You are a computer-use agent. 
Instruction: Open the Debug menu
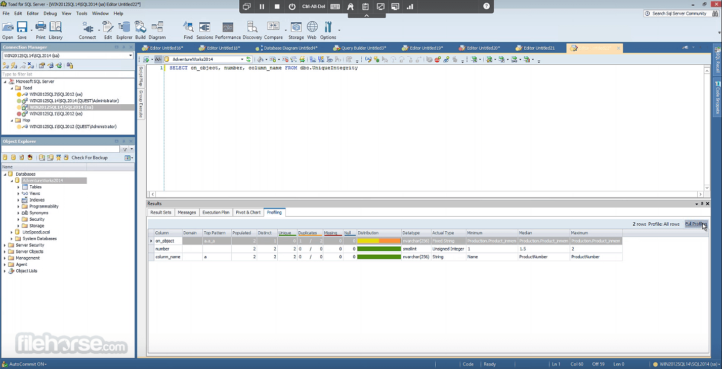coord(50,13)
